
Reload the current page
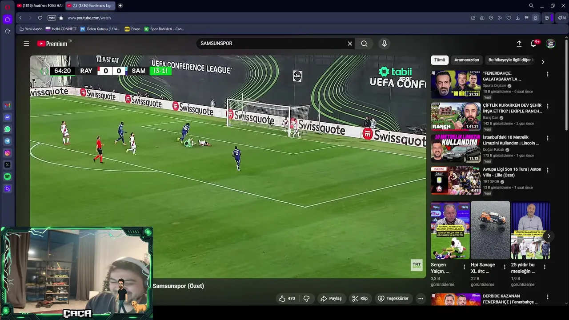coord(40,18)
